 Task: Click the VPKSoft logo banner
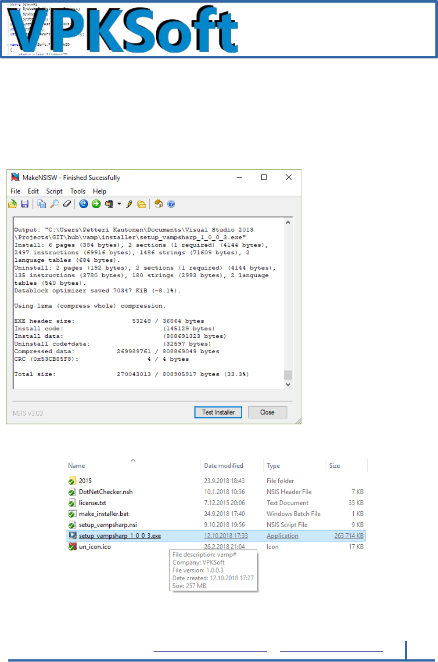(x=219, y=29)
